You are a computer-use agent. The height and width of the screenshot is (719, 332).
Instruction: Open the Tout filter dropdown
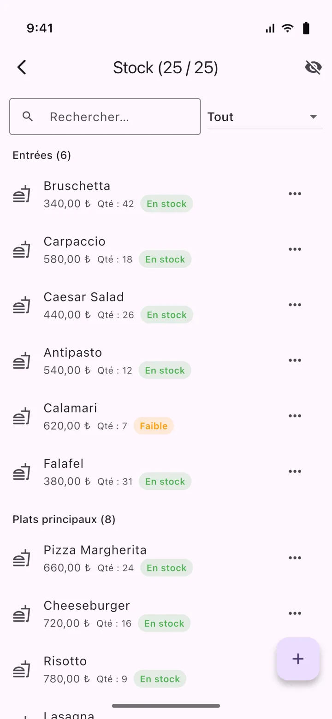coord(265,117)
